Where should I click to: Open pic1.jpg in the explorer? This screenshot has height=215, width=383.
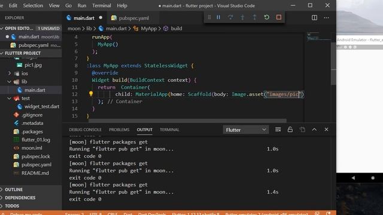(x=33, y=65)
